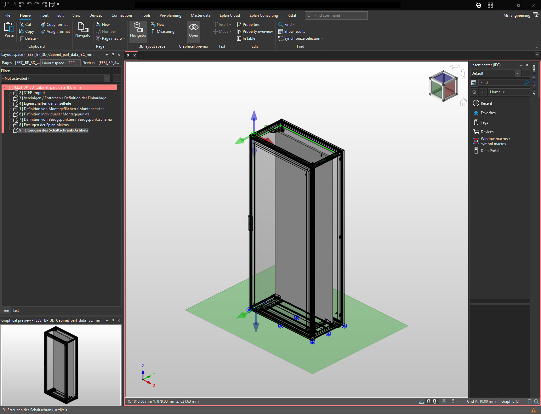Open the Master data ribbon tab
The width and height of the screenshot is (541, 414).
pos(200,15)
